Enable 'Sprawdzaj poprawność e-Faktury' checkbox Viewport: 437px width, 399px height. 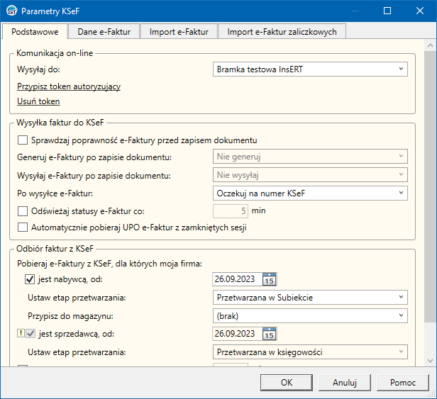coord(23,140)
